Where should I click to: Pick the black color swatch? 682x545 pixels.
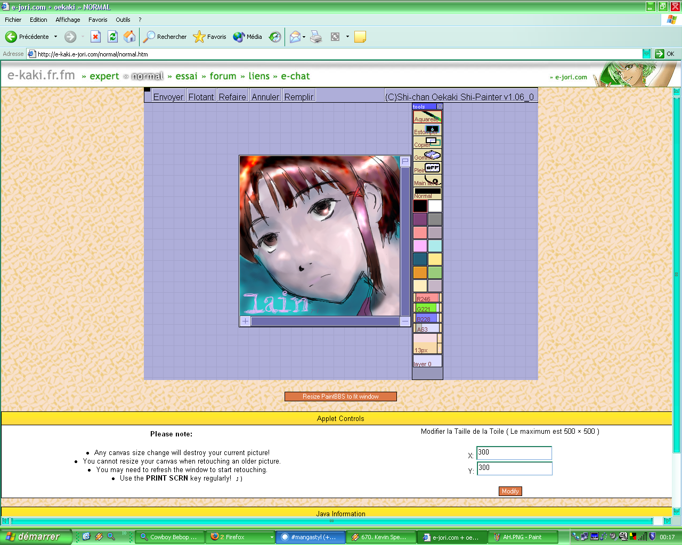(420, 206)
